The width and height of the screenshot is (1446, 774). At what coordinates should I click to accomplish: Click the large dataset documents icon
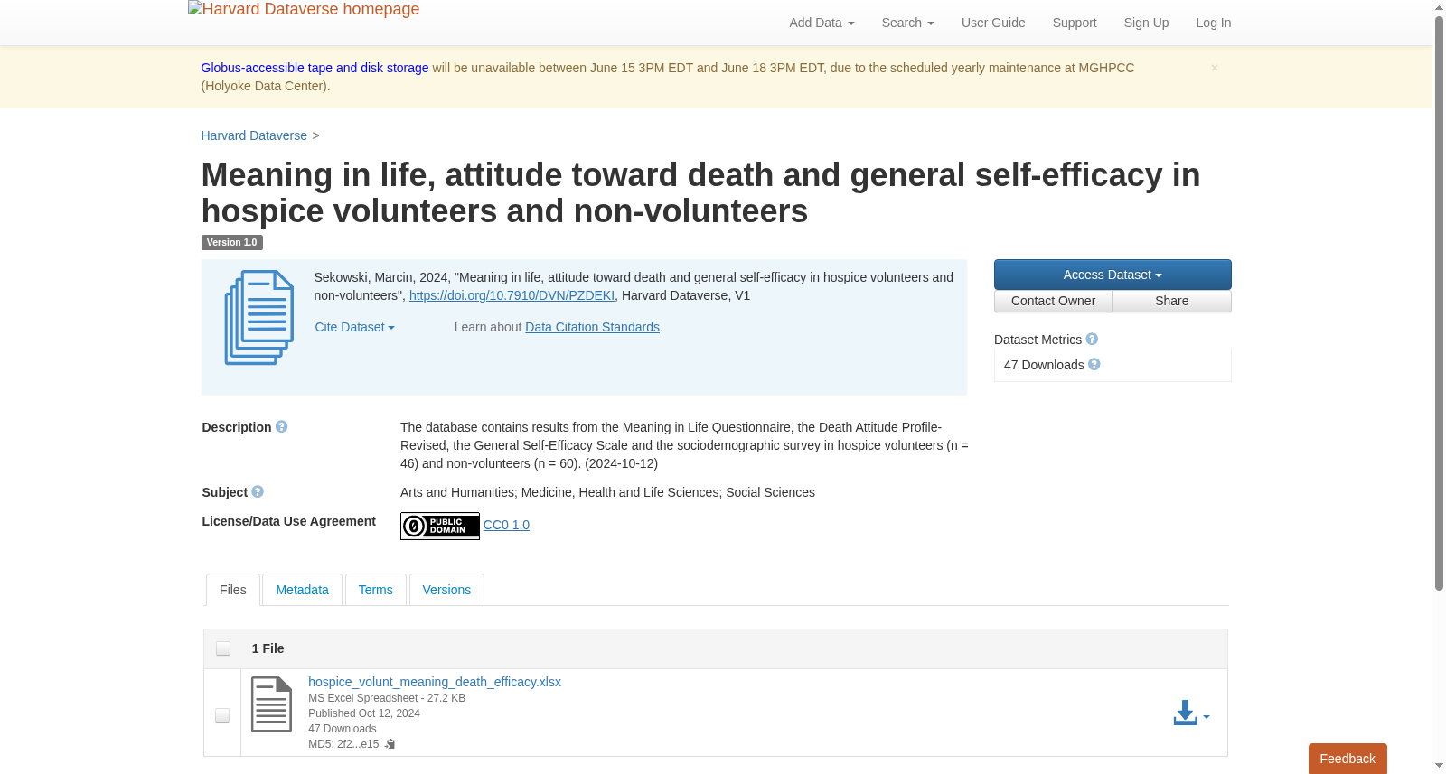(x=259, y=318)
